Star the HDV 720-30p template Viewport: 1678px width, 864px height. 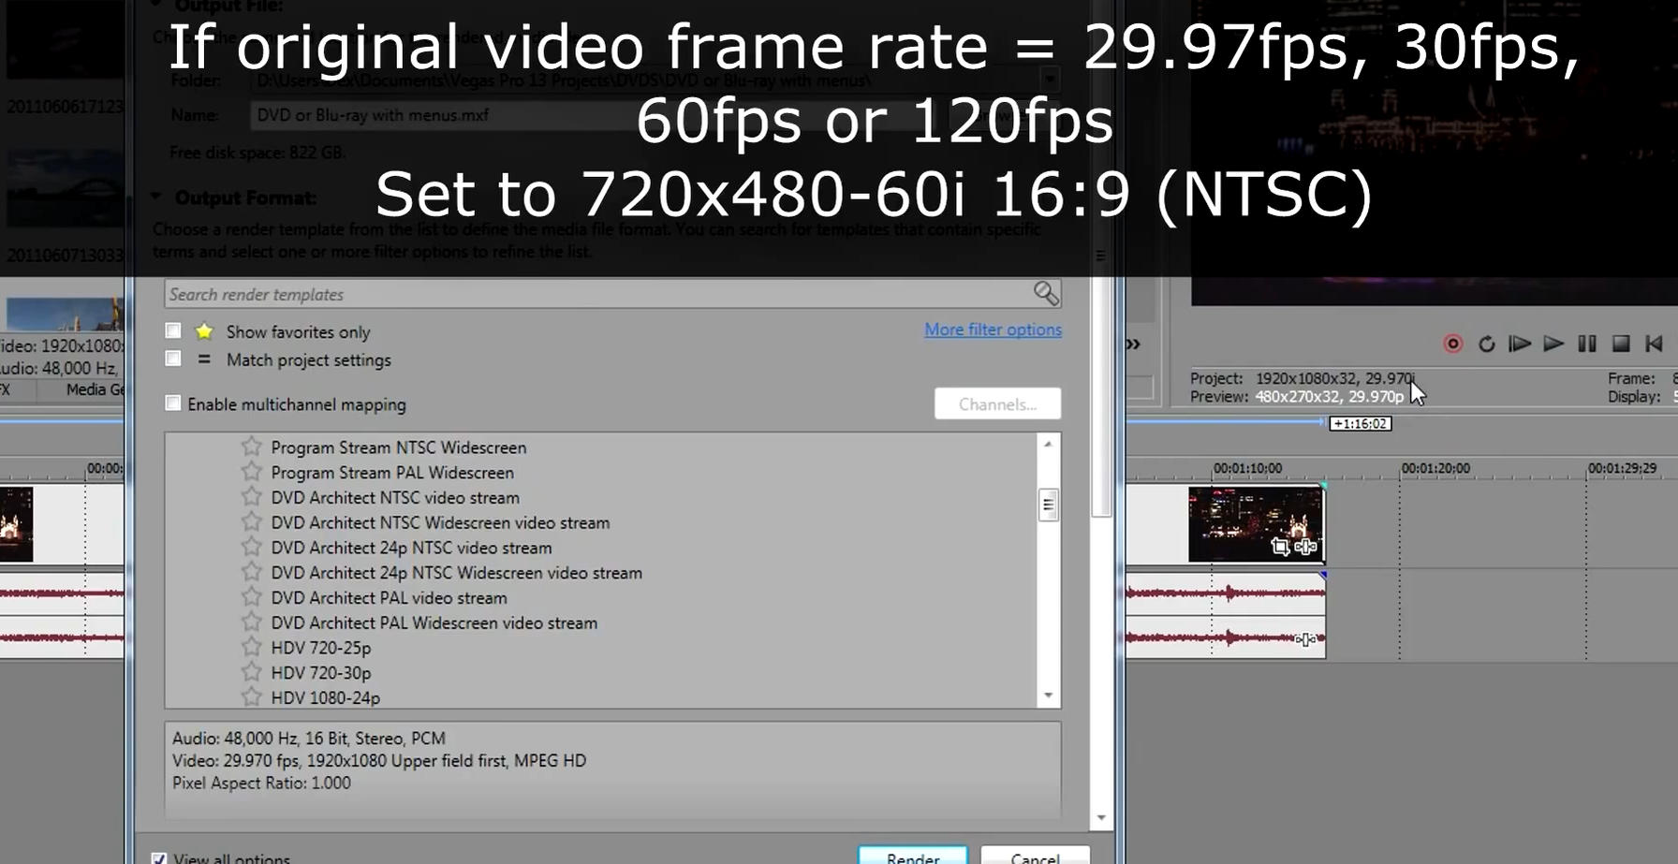[251, 672]
